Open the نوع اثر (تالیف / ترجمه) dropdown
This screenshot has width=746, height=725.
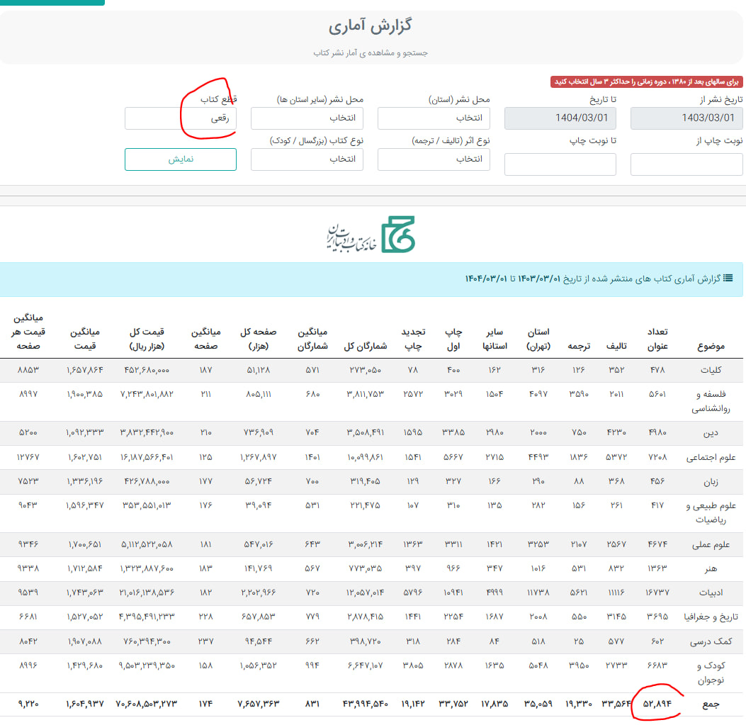433,159
